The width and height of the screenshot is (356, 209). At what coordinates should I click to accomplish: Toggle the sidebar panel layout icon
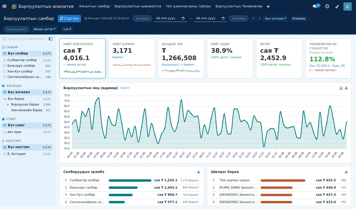tap(51, 39)
